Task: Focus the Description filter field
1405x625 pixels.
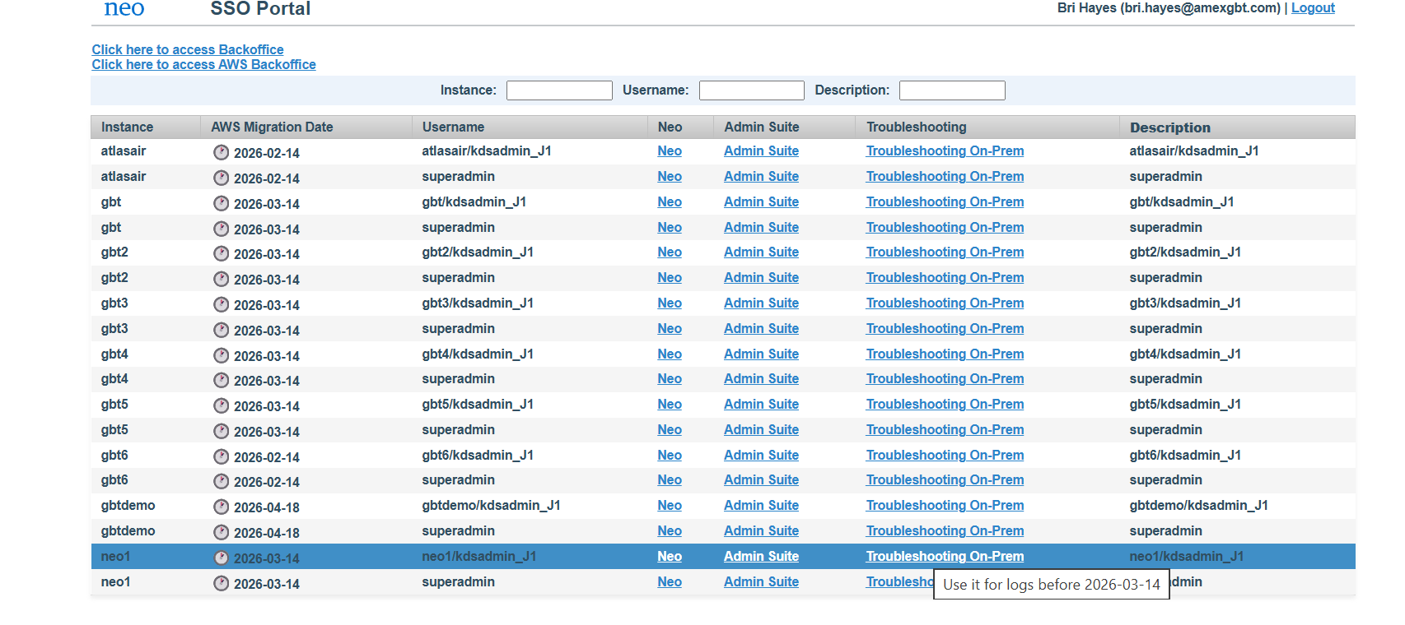Action: click(952, 90)
